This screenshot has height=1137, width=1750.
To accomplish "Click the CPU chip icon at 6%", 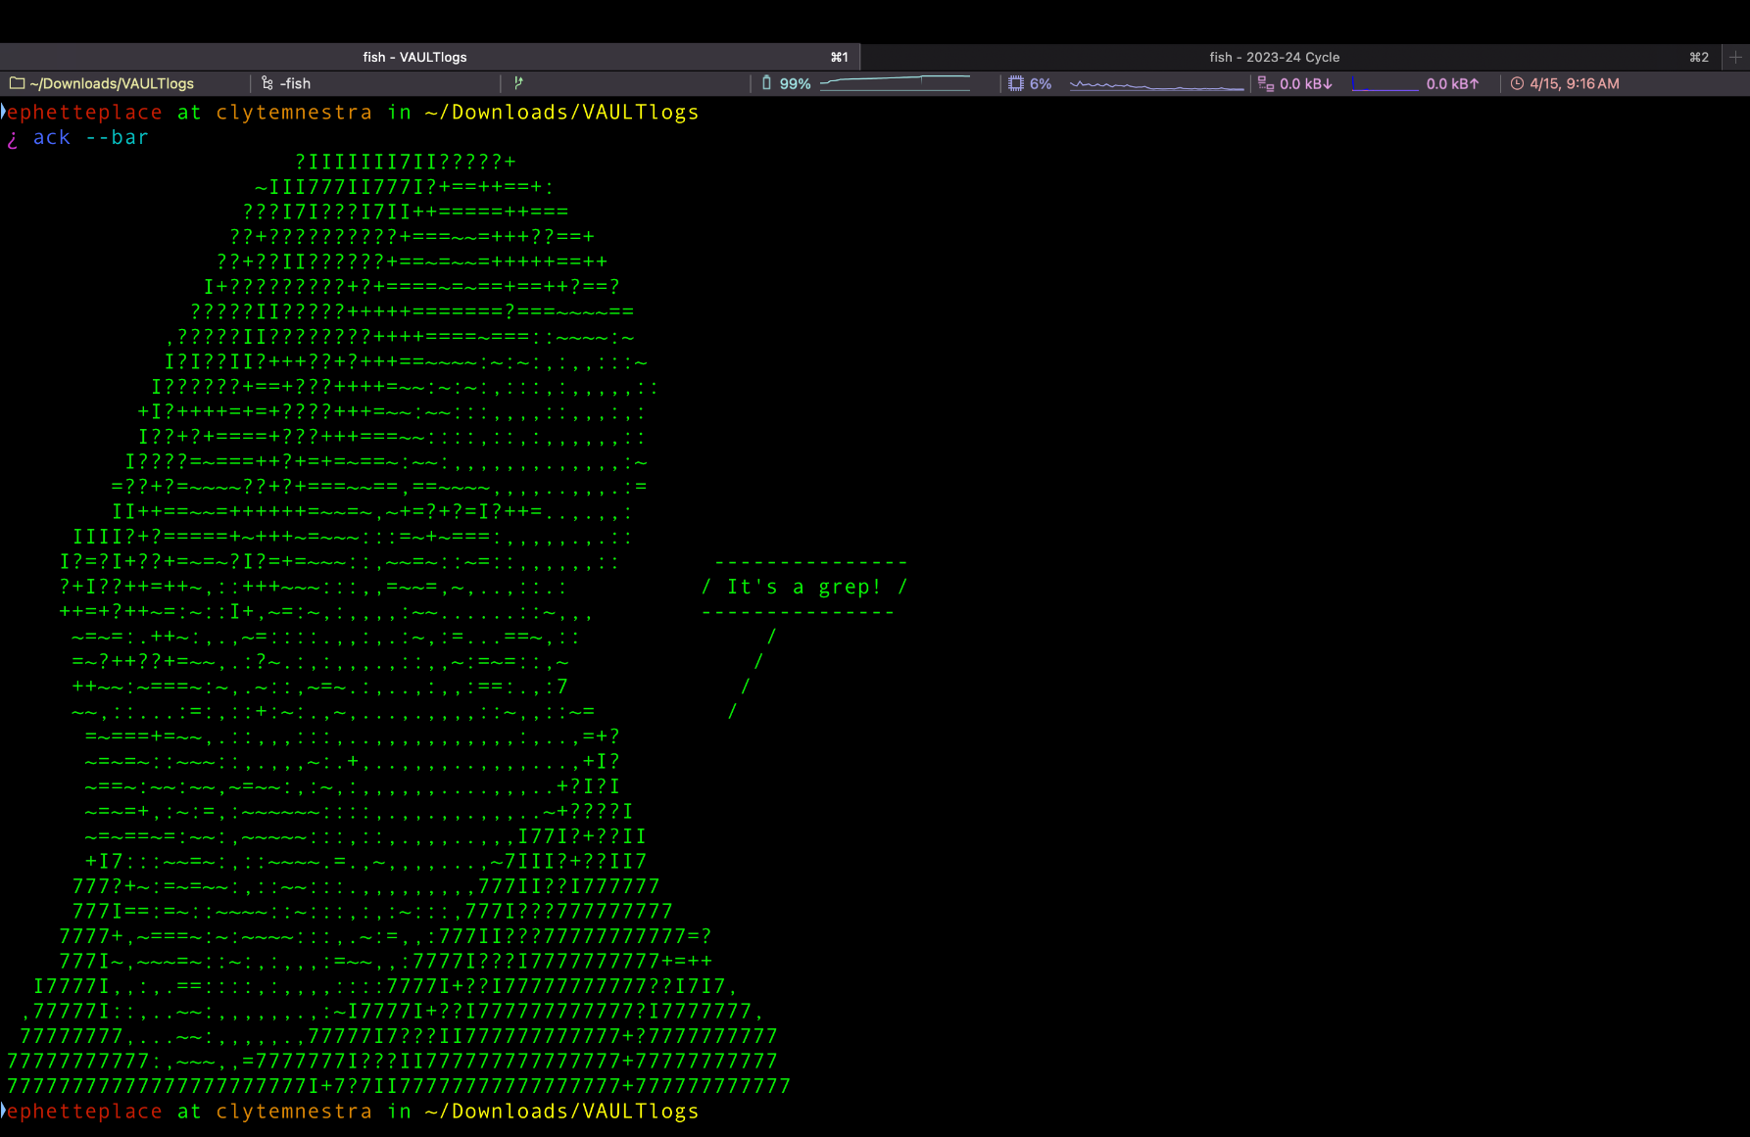I will point(1016,83).
